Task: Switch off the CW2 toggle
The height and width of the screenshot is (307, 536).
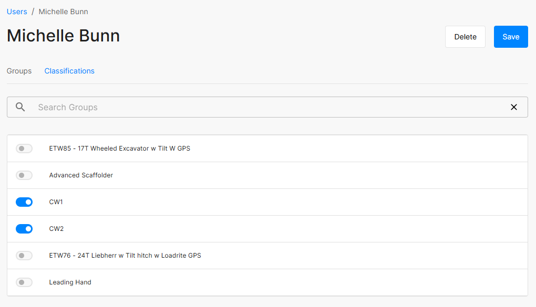Action: click(x=24, y=229)
